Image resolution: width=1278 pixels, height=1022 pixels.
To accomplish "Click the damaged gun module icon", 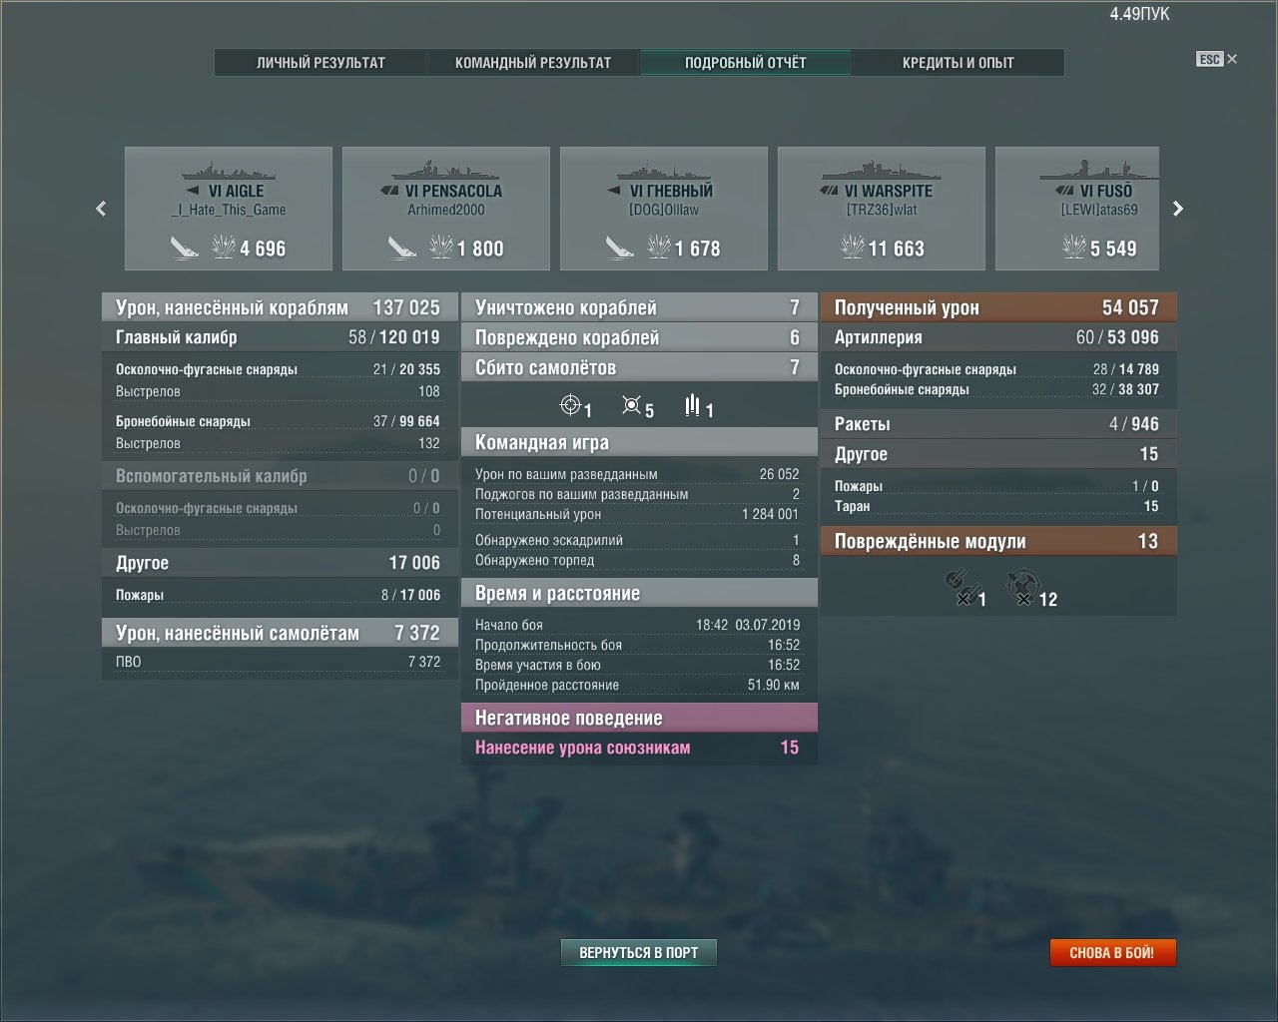I will [x=961, y=589].
